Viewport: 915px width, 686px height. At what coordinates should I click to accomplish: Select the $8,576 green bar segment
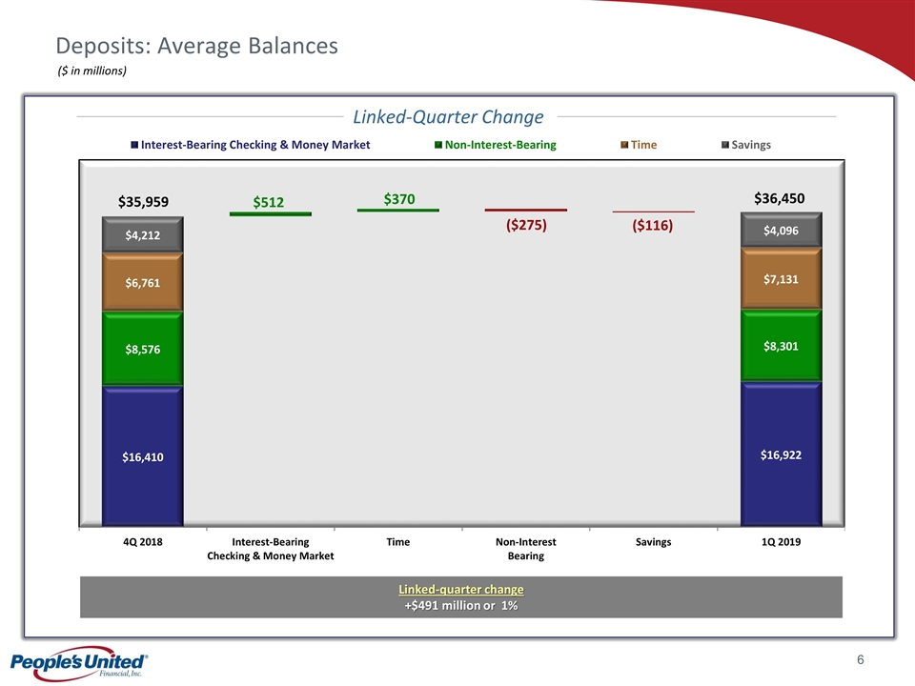click(143, 350)
